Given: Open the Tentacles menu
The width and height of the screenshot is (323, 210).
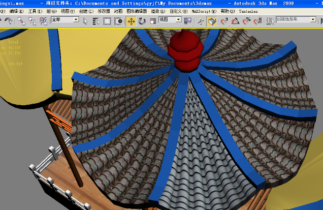Looking at the screenshot, I should (248, 11).
